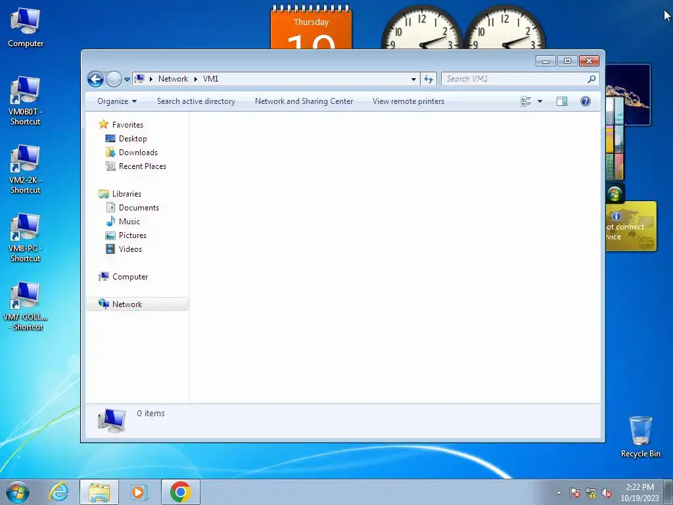
Task: Show hidden icons in system tray
Action: [x=559, y=493]
